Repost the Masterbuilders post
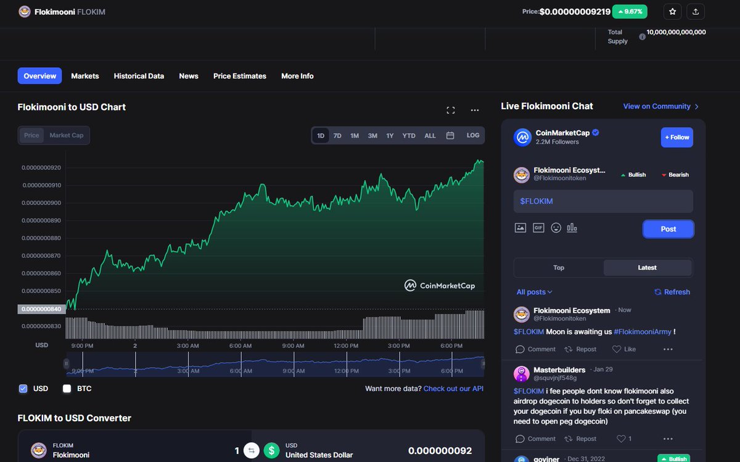The image size is (740, 462). [x=580, y=439]
